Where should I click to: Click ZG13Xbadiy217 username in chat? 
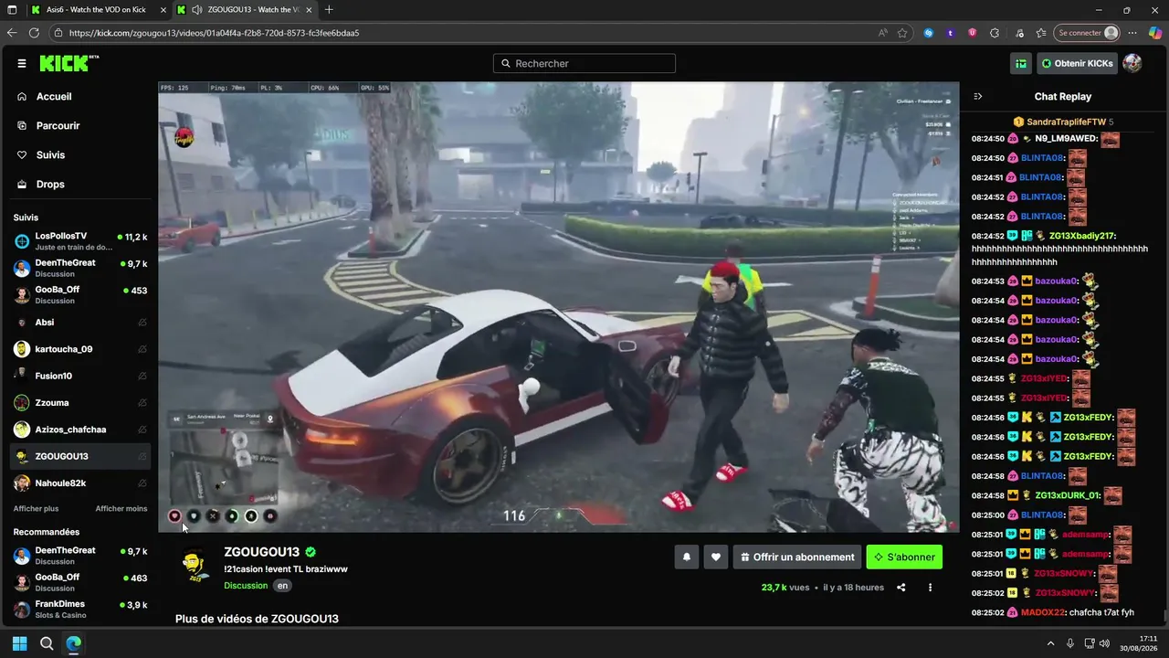click(1083, 236)
